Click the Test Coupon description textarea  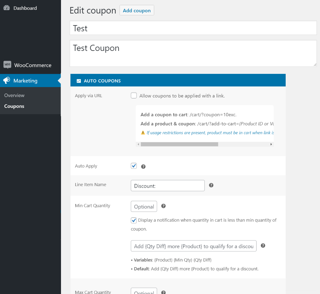pyautogui.click(x=193, y=53)
